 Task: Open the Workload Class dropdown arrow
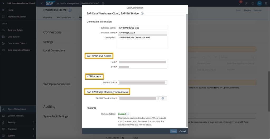74,17
